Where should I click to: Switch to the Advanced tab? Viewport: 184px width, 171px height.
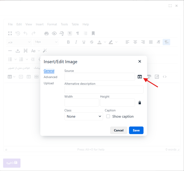[x=50, y=77]
